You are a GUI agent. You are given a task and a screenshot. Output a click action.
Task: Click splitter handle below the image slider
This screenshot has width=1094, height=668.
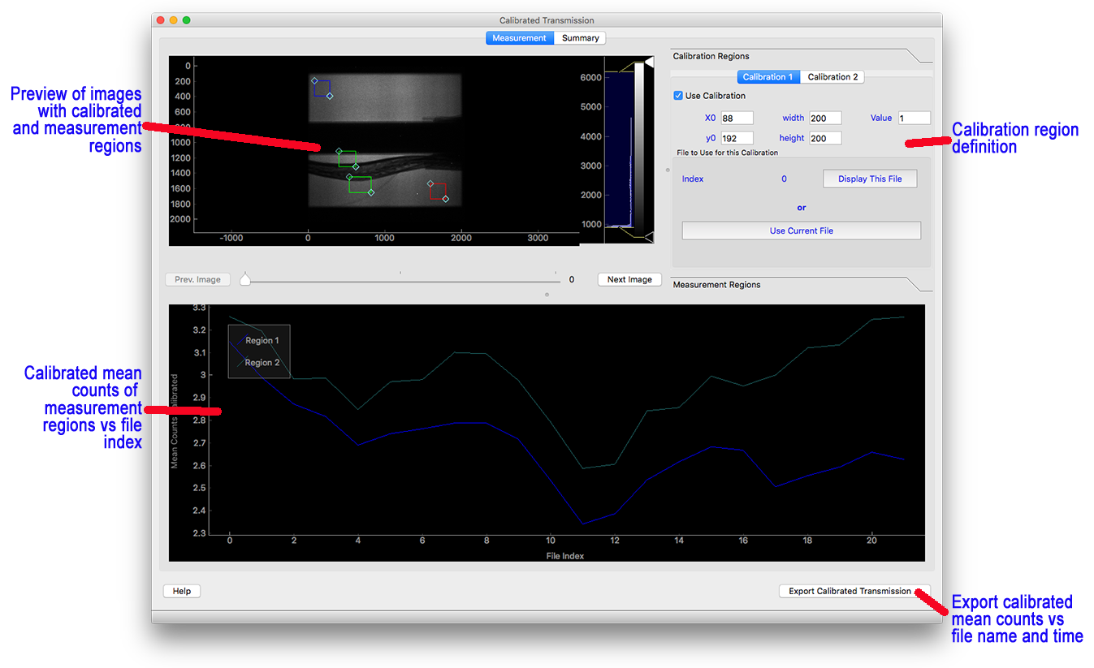click(547, 295)
